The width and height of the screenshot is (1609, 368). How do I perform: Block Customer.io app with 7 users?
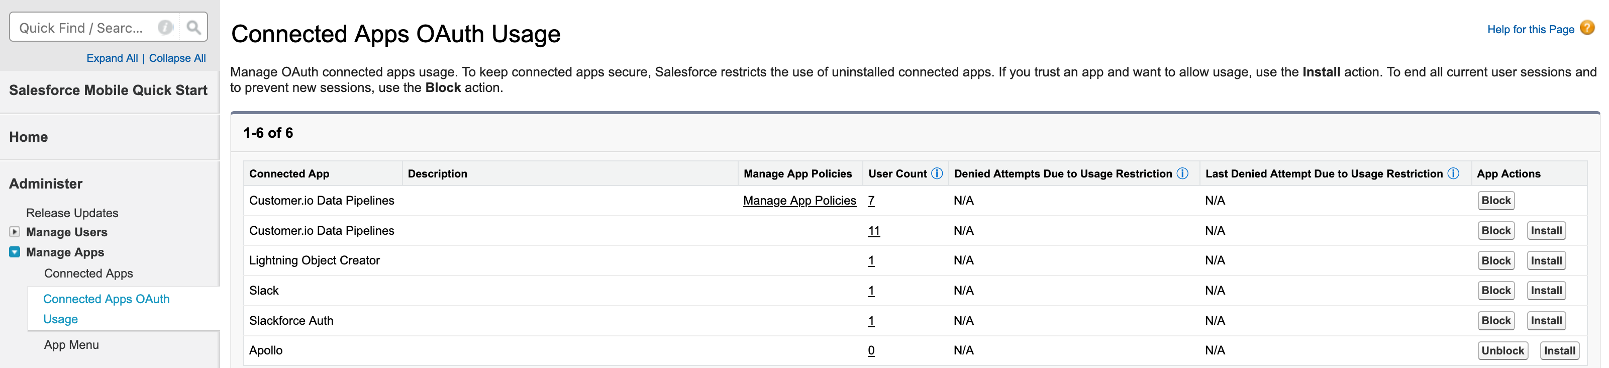(1496, 201)
